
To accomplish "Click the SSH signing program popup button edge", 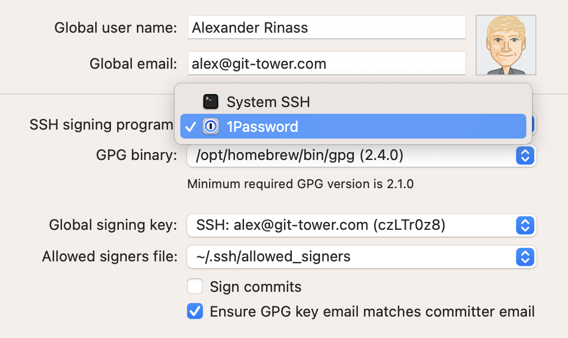I will (534, 124).
